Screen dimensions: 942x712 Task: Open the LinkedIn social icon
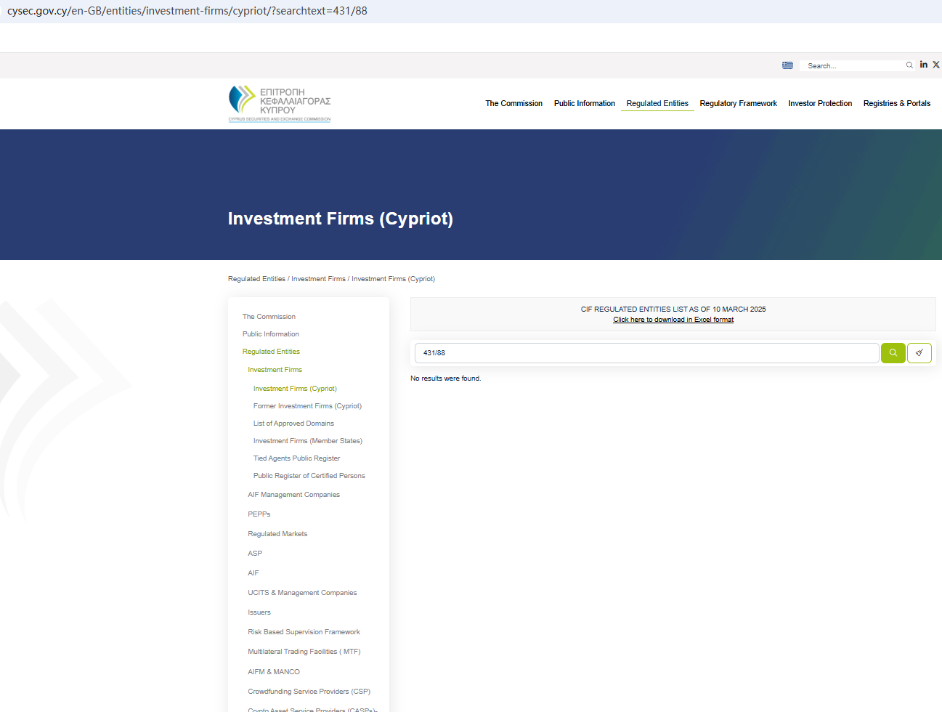[923, 65]
